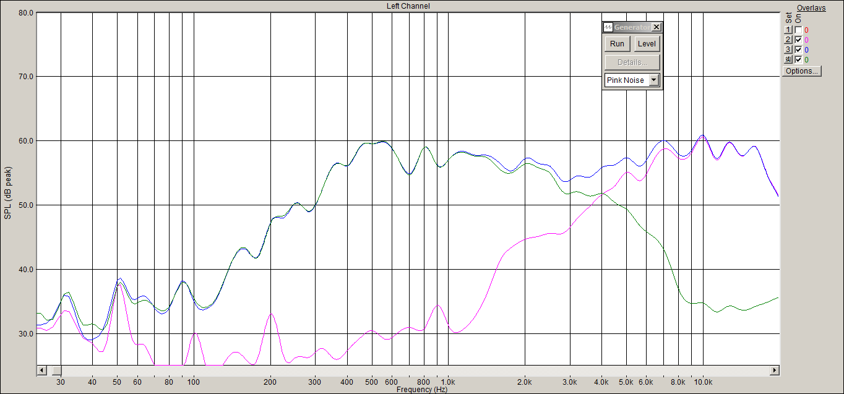
Task: Enable overlay 1 checkbox
Action: pyautogui.click(x=798, y=30)
